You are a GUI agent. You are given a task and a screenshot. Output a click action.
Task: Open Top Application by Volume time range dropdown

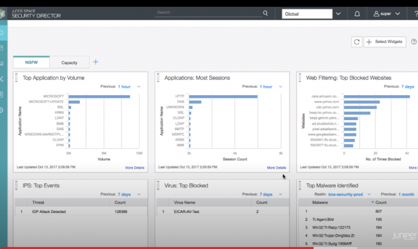(139, 87)
